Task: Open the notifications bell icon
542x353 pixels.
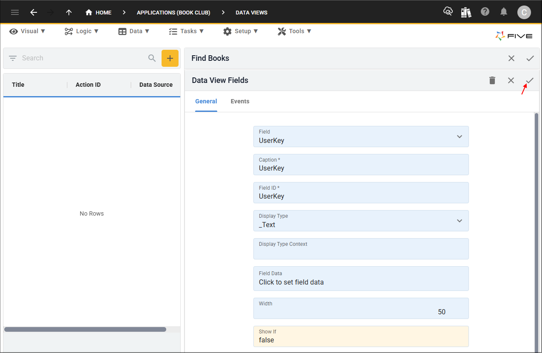Action: [x=504, y=12]
